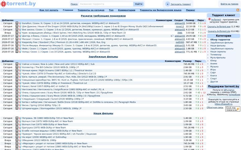Download torrent file for Stormageddon
Screen dimensions: 241x150
coord(17,108)
